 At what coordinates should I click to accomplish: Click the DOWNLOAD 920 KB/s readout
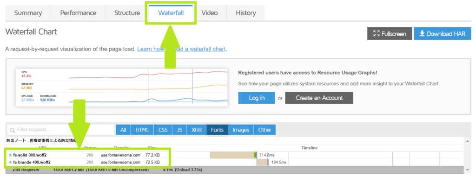click(x=48, y=98)
